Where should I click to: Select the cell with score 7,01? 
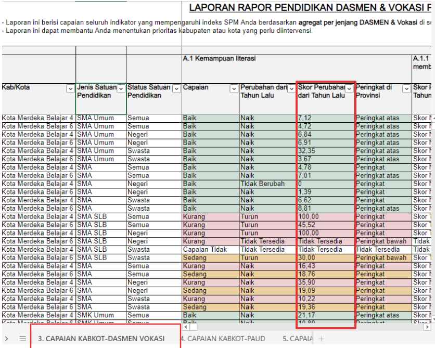click(326, 176)
